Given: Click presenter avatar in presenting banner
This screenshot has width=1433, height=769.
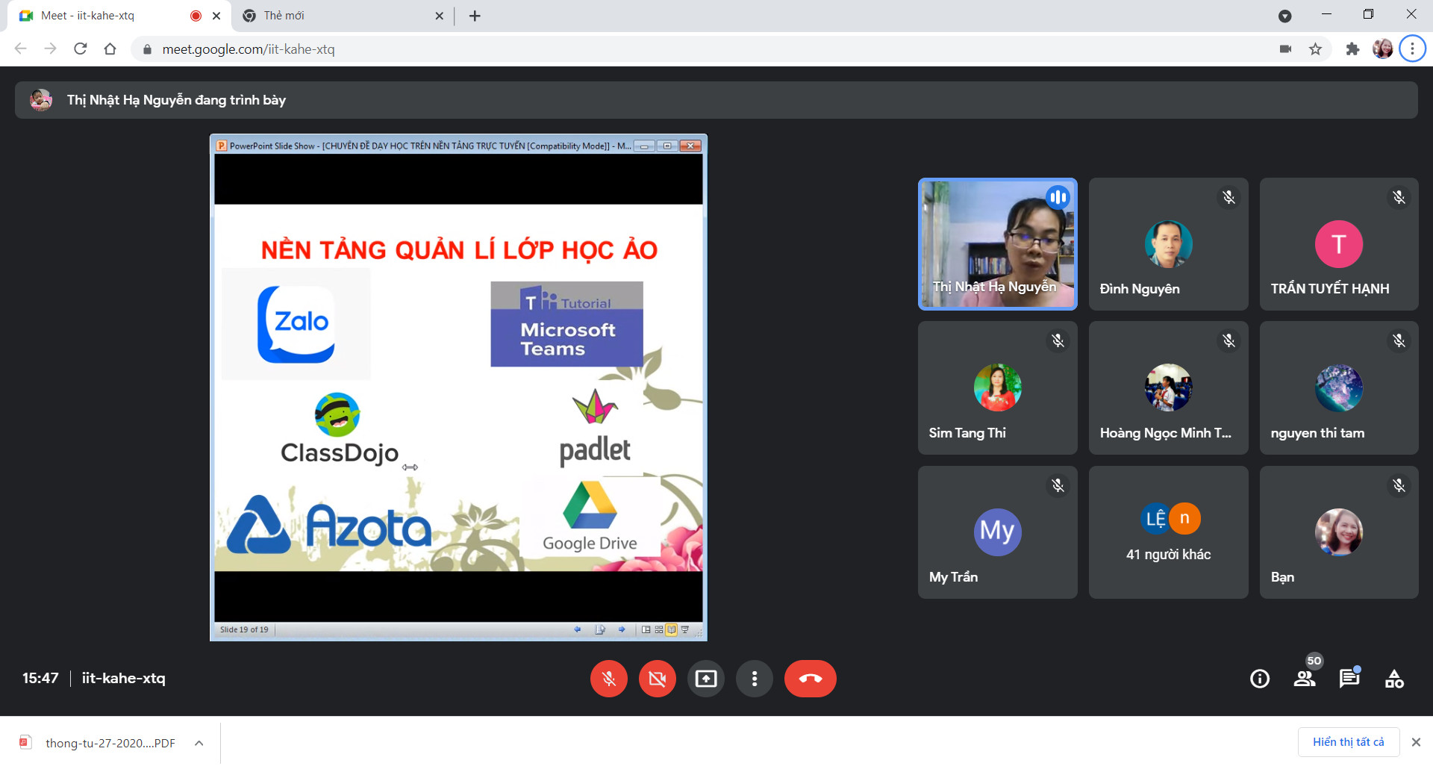Looking at the screenshot, I should (x=41, y=100).
